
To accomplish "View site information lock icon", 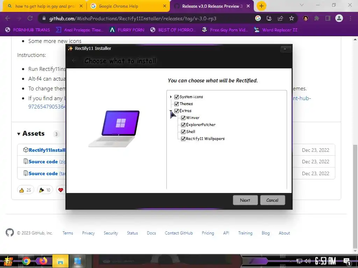I will click(x=44, y=18).
